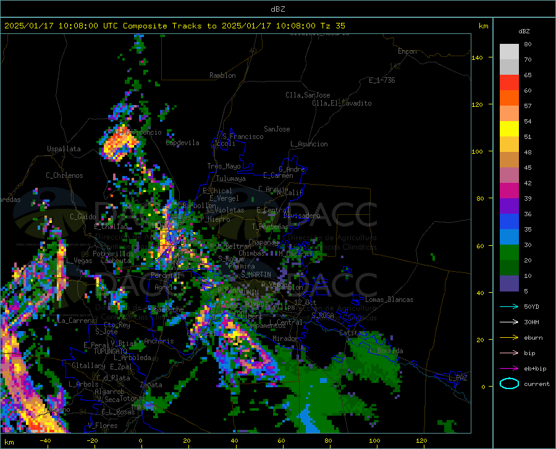The image size is (556, 449).
Task: Click the C_Chilenos map label
Action: click(64, 175)
